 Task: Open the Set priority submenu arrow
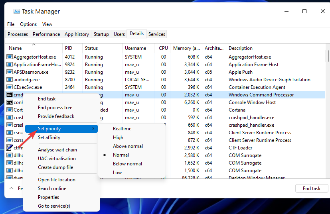(93, 129)
